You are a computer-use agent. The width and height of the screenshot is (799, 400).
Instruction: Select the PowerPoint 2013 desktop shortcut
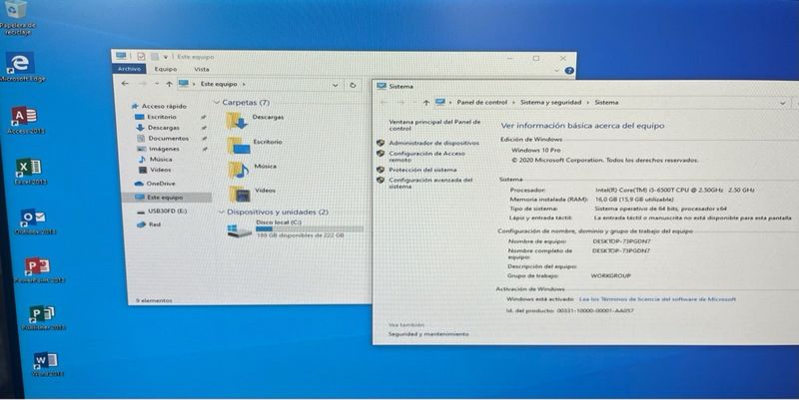click(39, 270)
